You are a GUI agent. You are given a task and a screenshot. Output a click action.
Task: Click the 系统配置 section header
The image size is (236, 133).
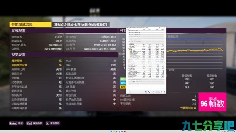(x=18, y=31)
